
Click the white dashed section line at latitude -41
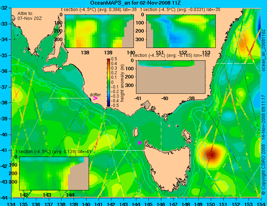tap(127, 150)
